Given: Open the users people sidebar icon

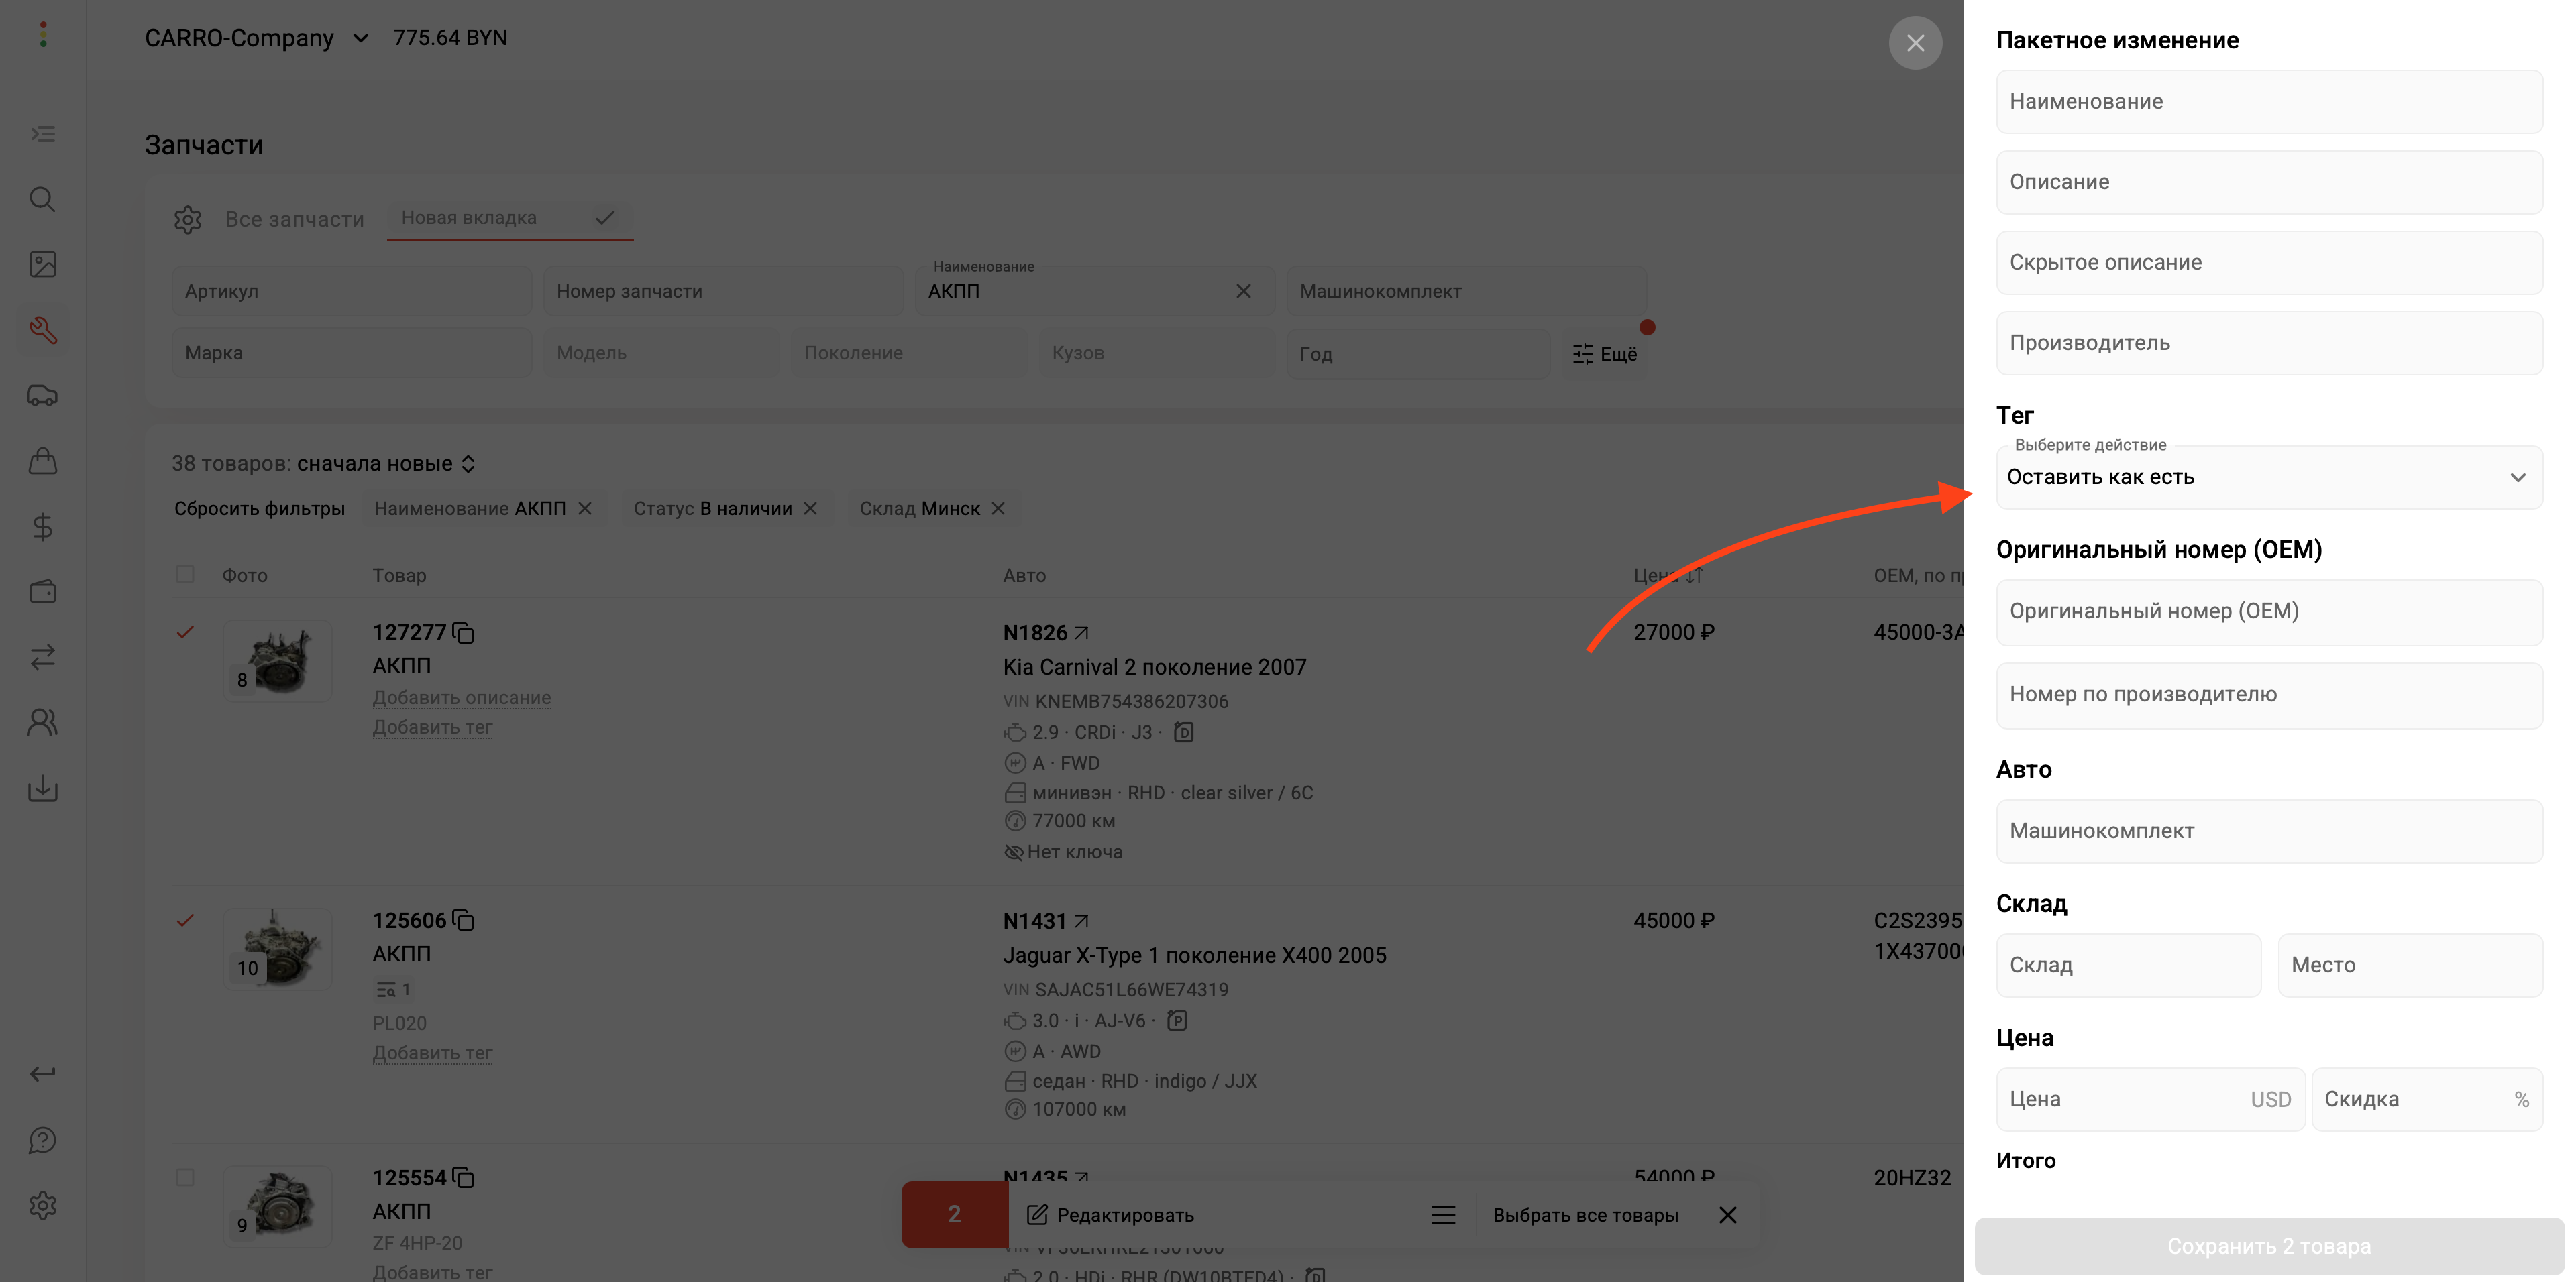Looking at the screenshot, I should pos(43,722).
